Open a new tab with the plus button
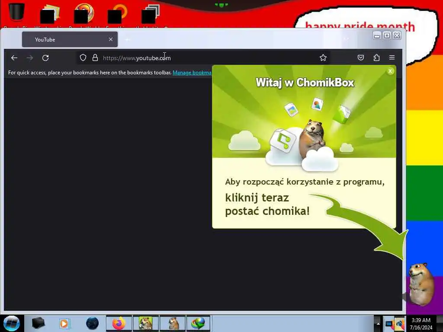This screenshot has height=332, width=443. [x=128, y=39]
